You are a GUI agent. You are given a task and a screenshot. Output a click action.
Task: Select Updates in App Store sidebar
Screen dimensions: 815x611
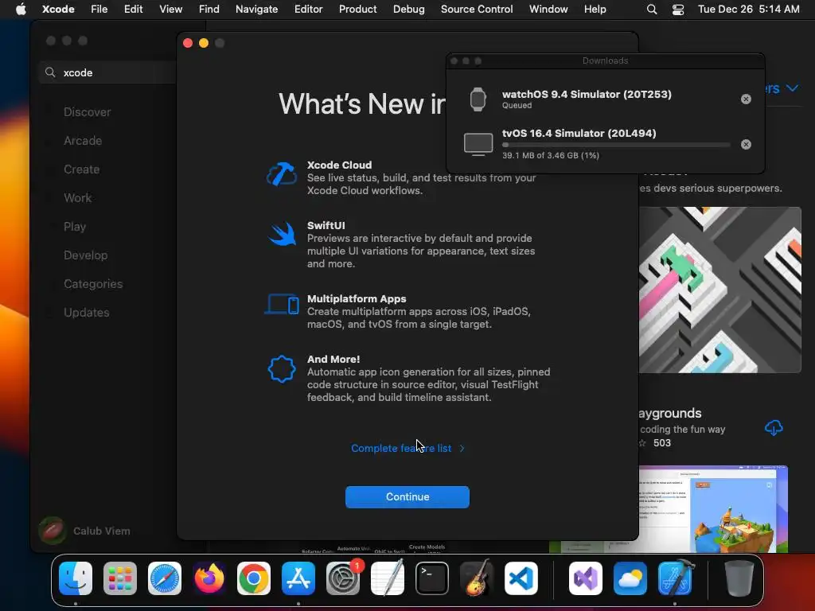(86, 312)
